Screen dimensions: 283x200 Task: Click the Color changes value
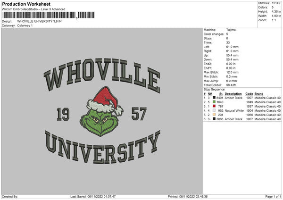click(x=227, y=34)
